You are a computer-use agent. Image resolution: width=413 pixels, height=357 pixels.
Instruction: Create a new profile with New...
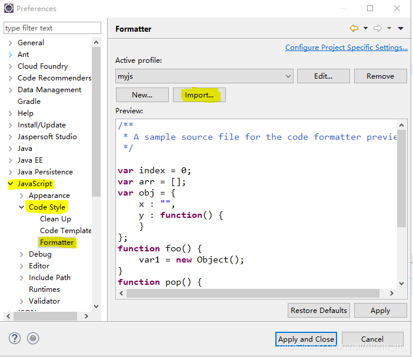[x=142, y=95]
